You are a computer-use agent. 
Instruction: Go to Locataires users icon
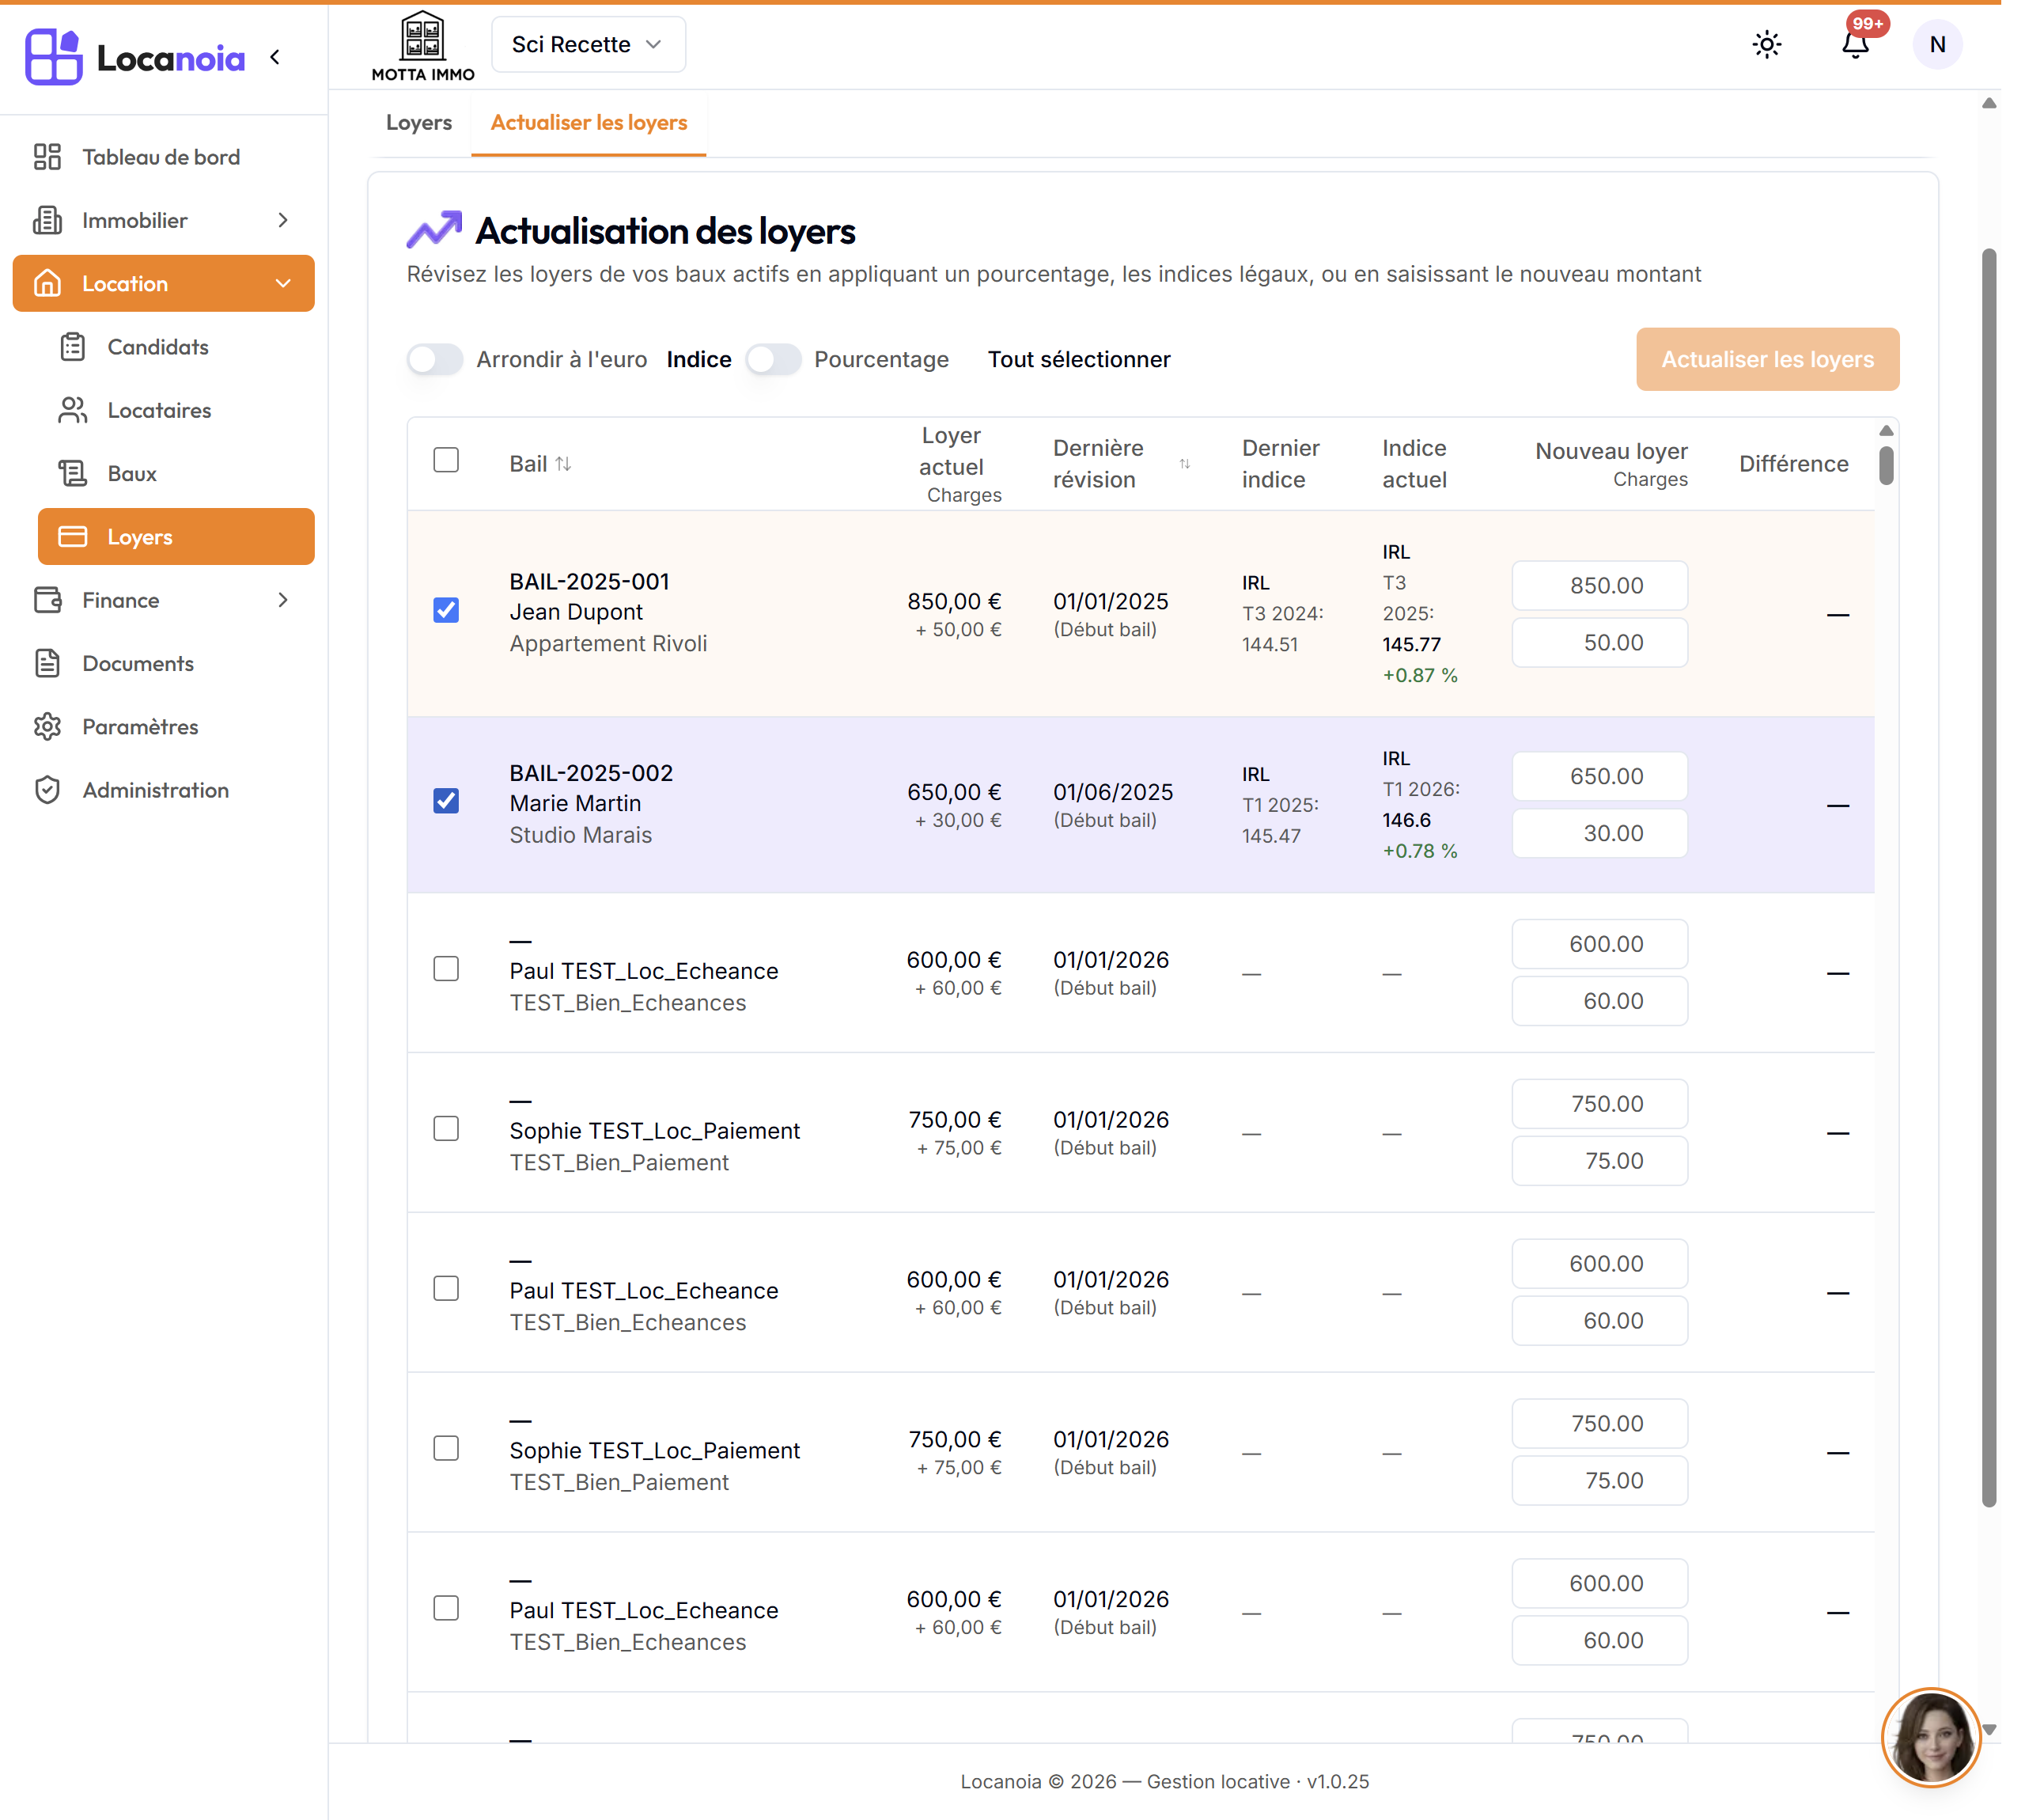click(x=72, y=410)
